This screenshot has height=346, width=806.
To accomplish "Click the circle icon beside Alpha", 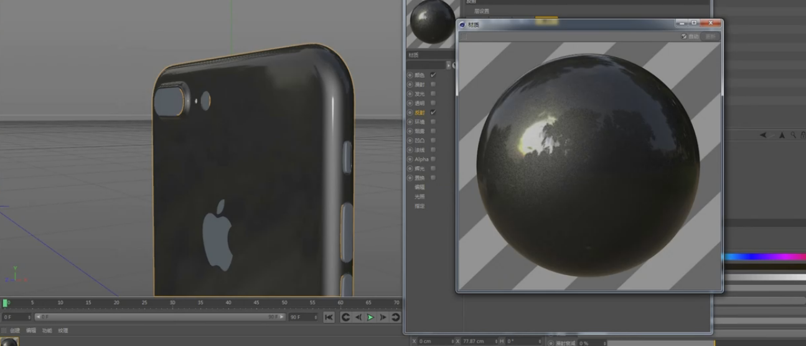I will click(x=410, y=159).
